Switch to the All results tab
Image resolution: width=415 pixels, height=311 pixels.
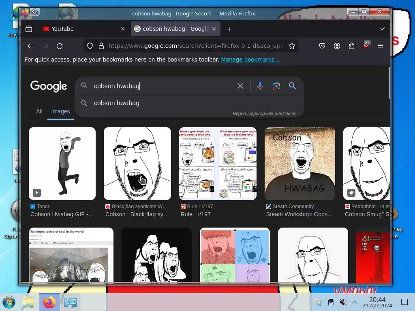(x=39, y=111)
